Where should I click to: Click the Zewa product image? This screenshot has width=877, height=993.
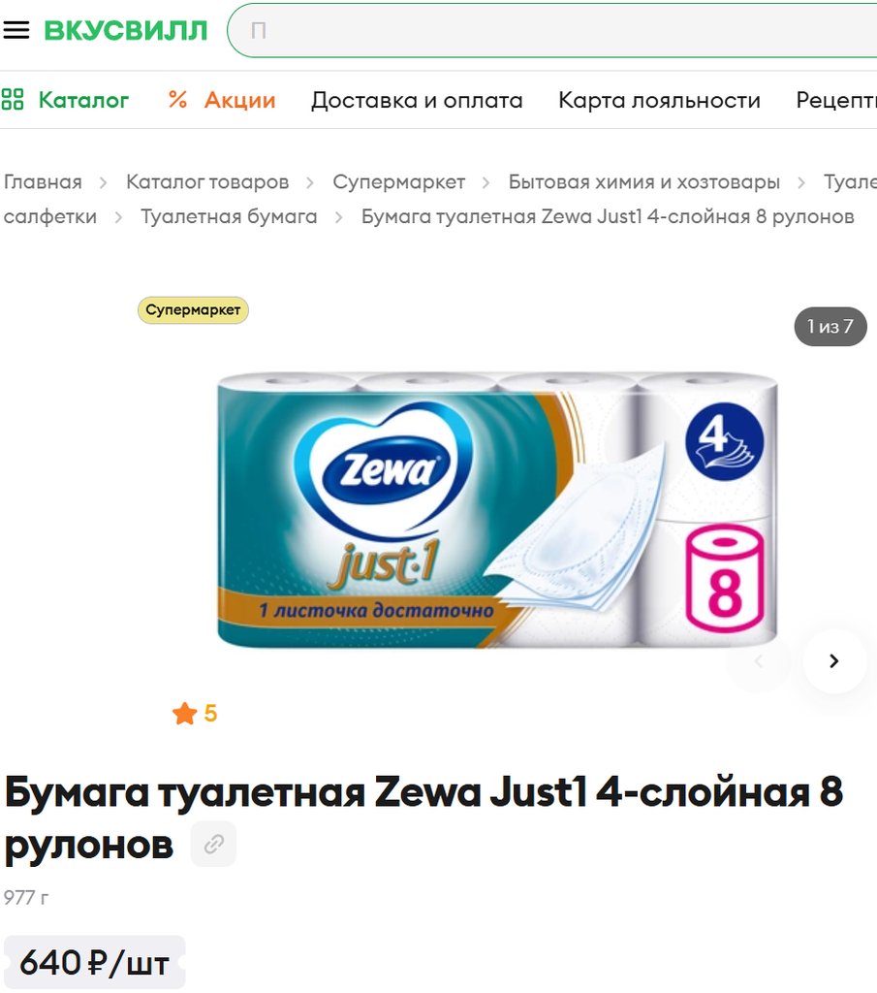497,510
